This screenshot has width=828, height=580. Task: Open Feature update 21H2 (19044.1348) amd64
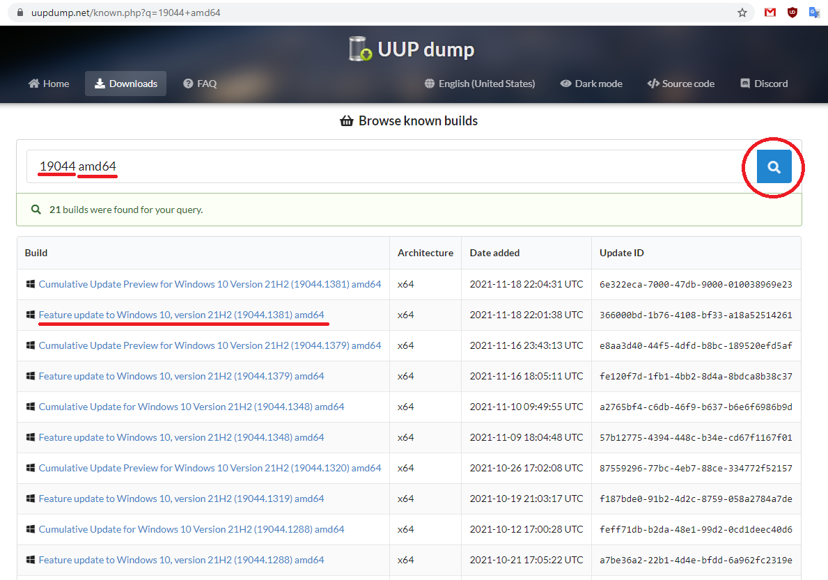pyautogui.click(x=181, y=437)
